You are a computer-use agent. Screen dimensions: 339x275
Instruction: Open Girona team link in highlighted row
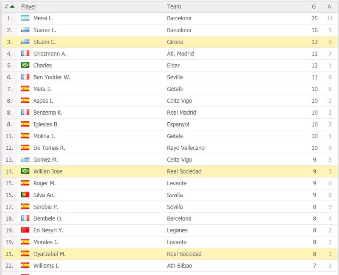click(175, 42)
